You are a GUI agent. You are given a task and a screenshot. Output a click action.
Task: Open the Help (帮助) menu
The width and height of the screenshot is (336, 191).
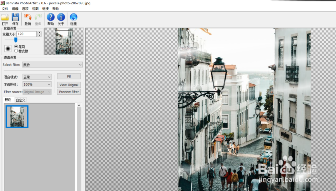point(55,9)
